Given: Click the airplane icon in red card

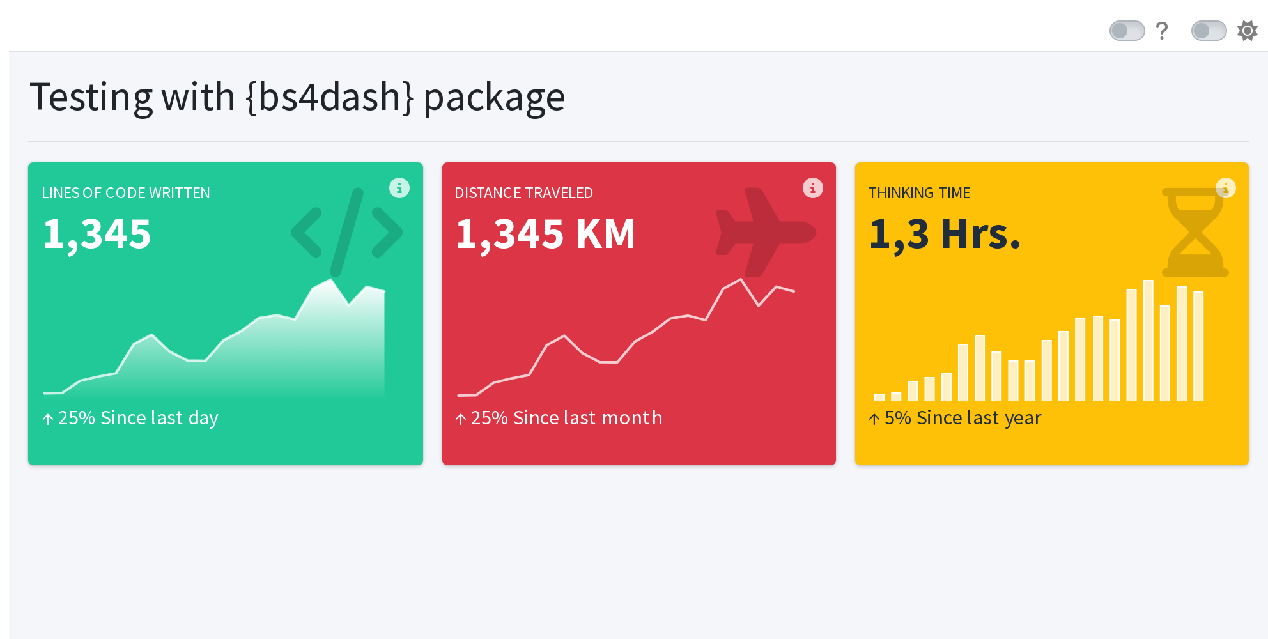Looking at the screenshot, I should point(766,232).
